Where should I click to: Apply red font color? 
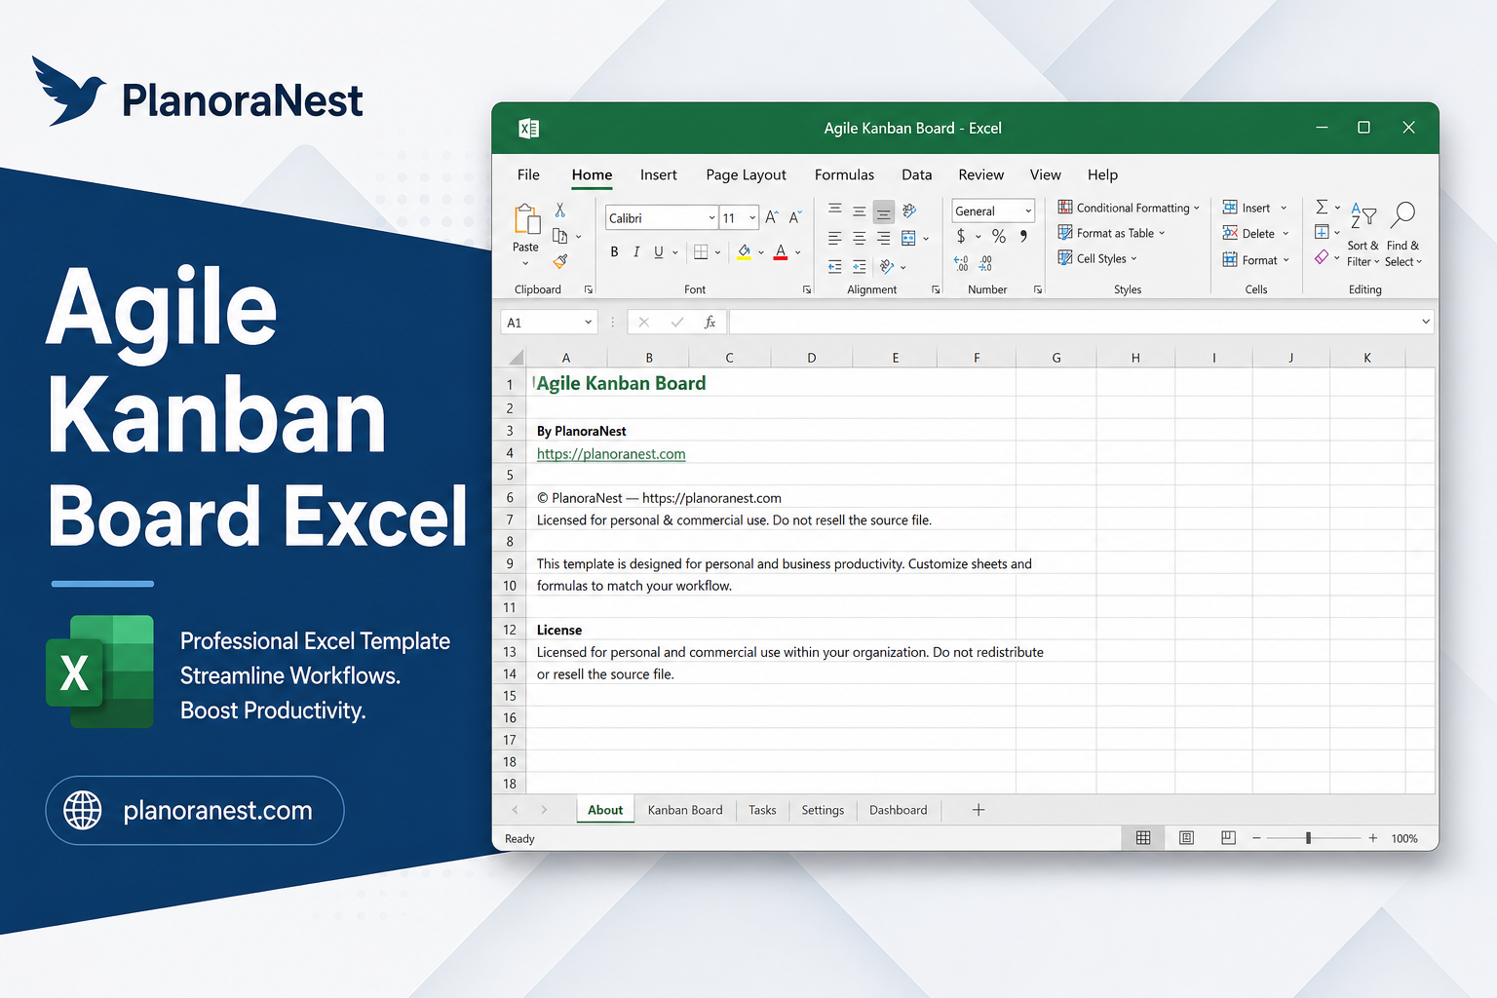coord(781,252)
